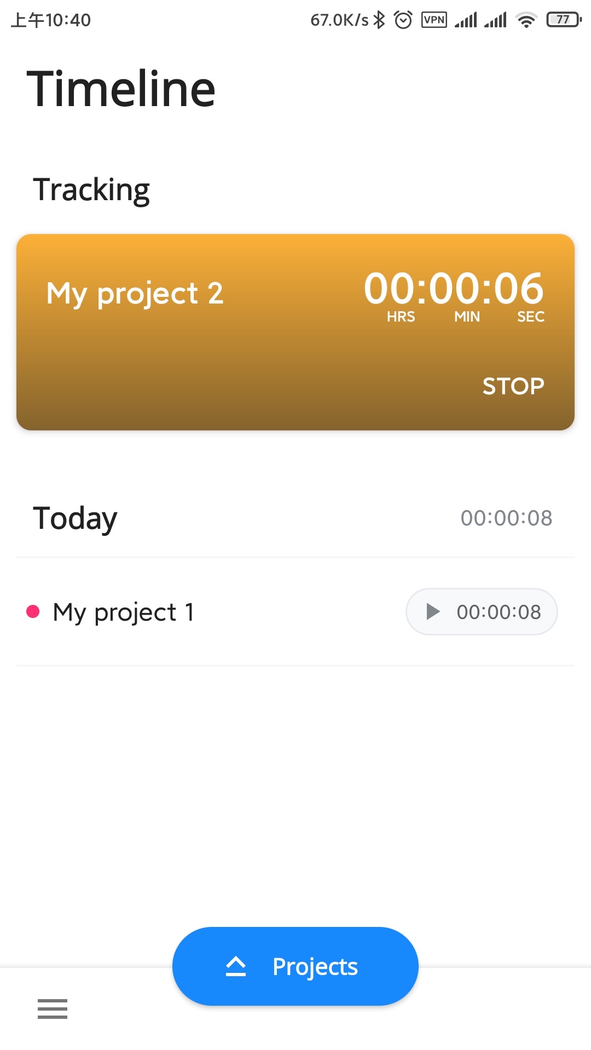This screenshot has width=591, height=1050.
Task: Tap the VPN indicator icon
Action: coord(434,20)
